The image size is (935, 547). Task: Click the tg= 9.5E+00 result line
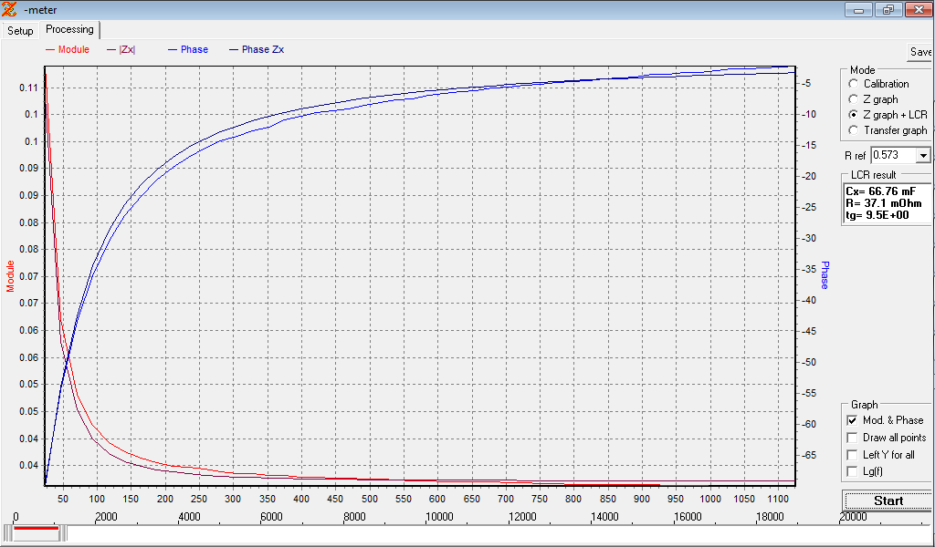877,215
